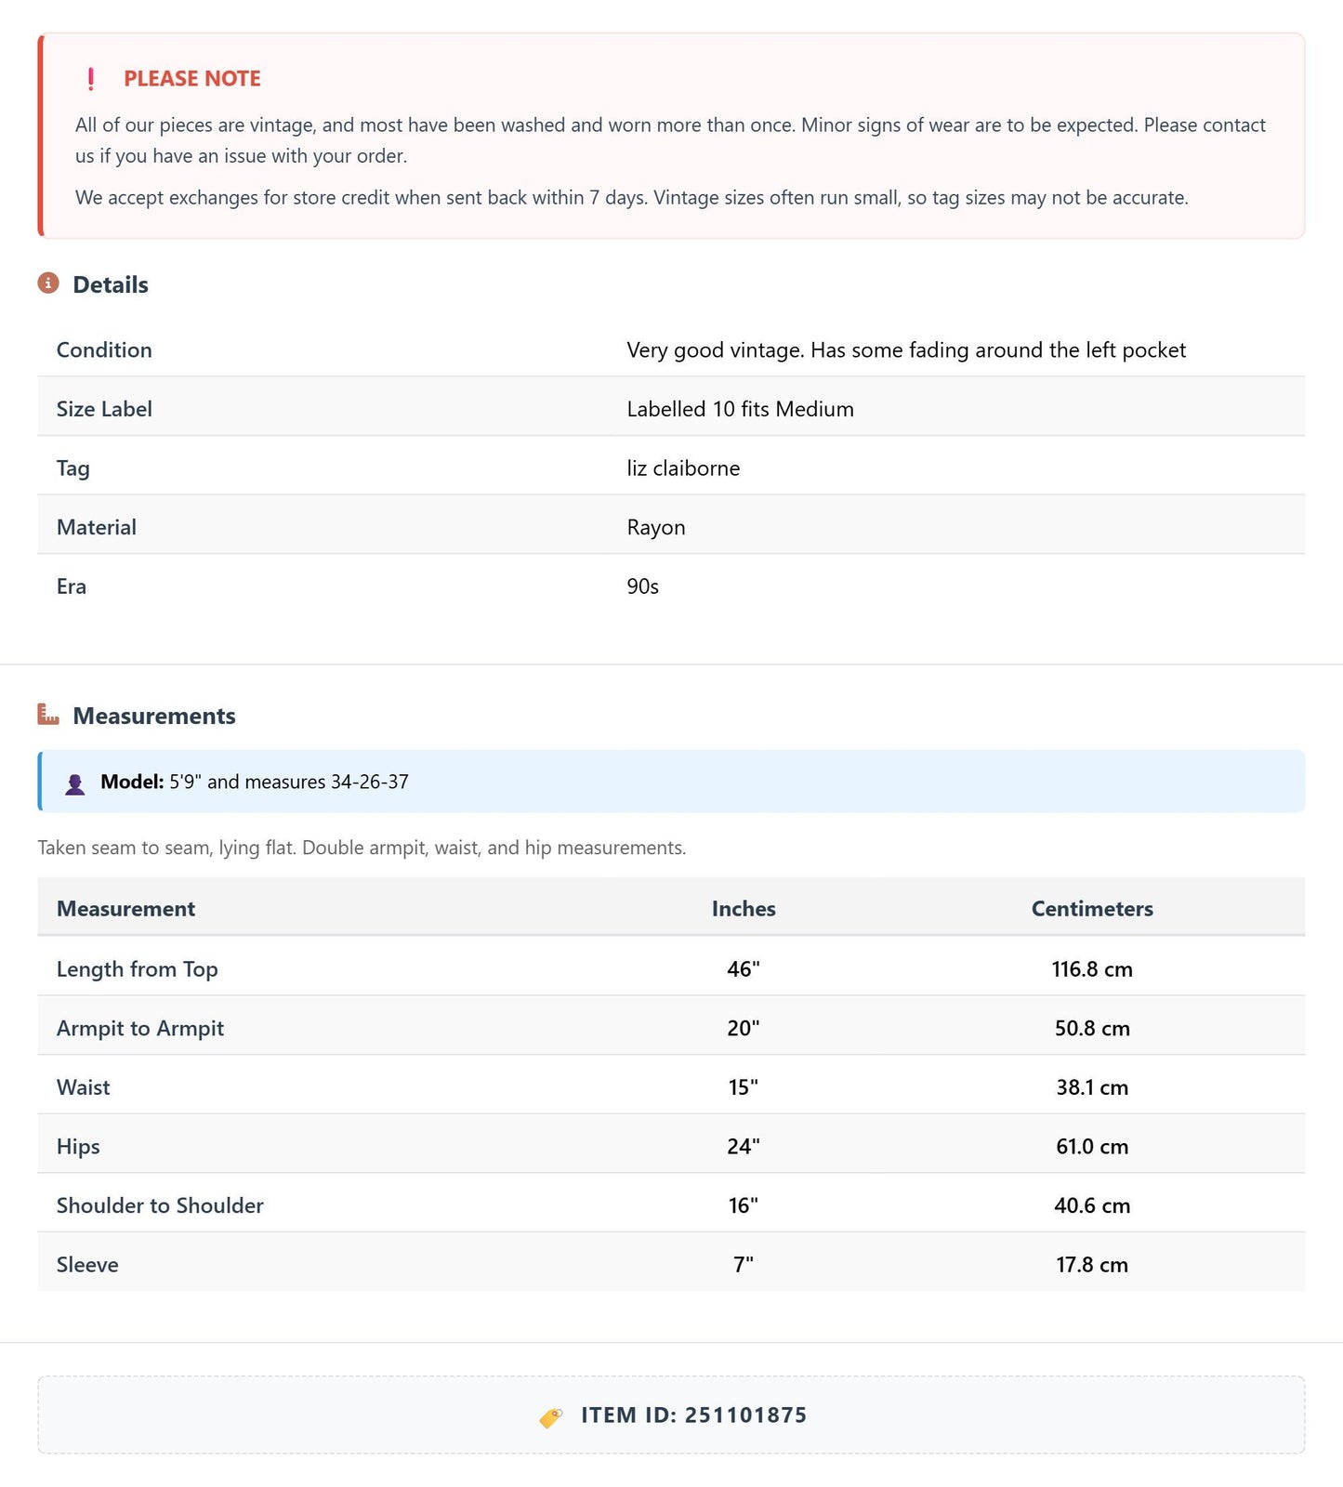Click the Condition row value text
The height and width of the screenshot is (1487, 1343).
click(906, 350)
